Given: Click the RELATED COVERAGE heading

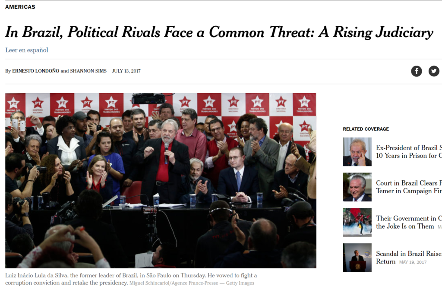Looking at the screenshot, I should [366, 129].
